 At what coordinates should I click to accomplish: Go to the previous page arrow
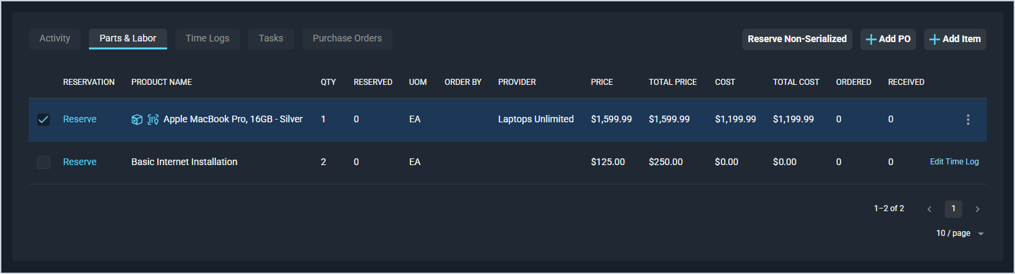click(929, 209)
